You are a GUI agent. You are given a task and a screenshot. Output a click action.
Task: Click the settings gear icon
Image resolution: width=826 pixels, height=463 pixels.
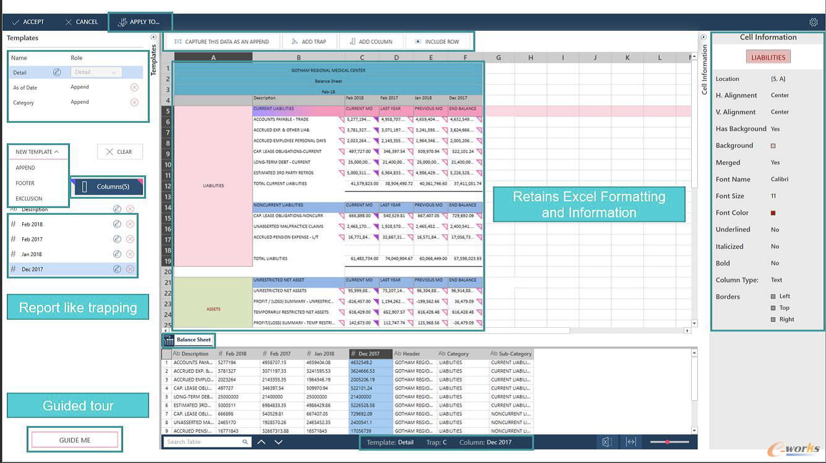(813, 22)
